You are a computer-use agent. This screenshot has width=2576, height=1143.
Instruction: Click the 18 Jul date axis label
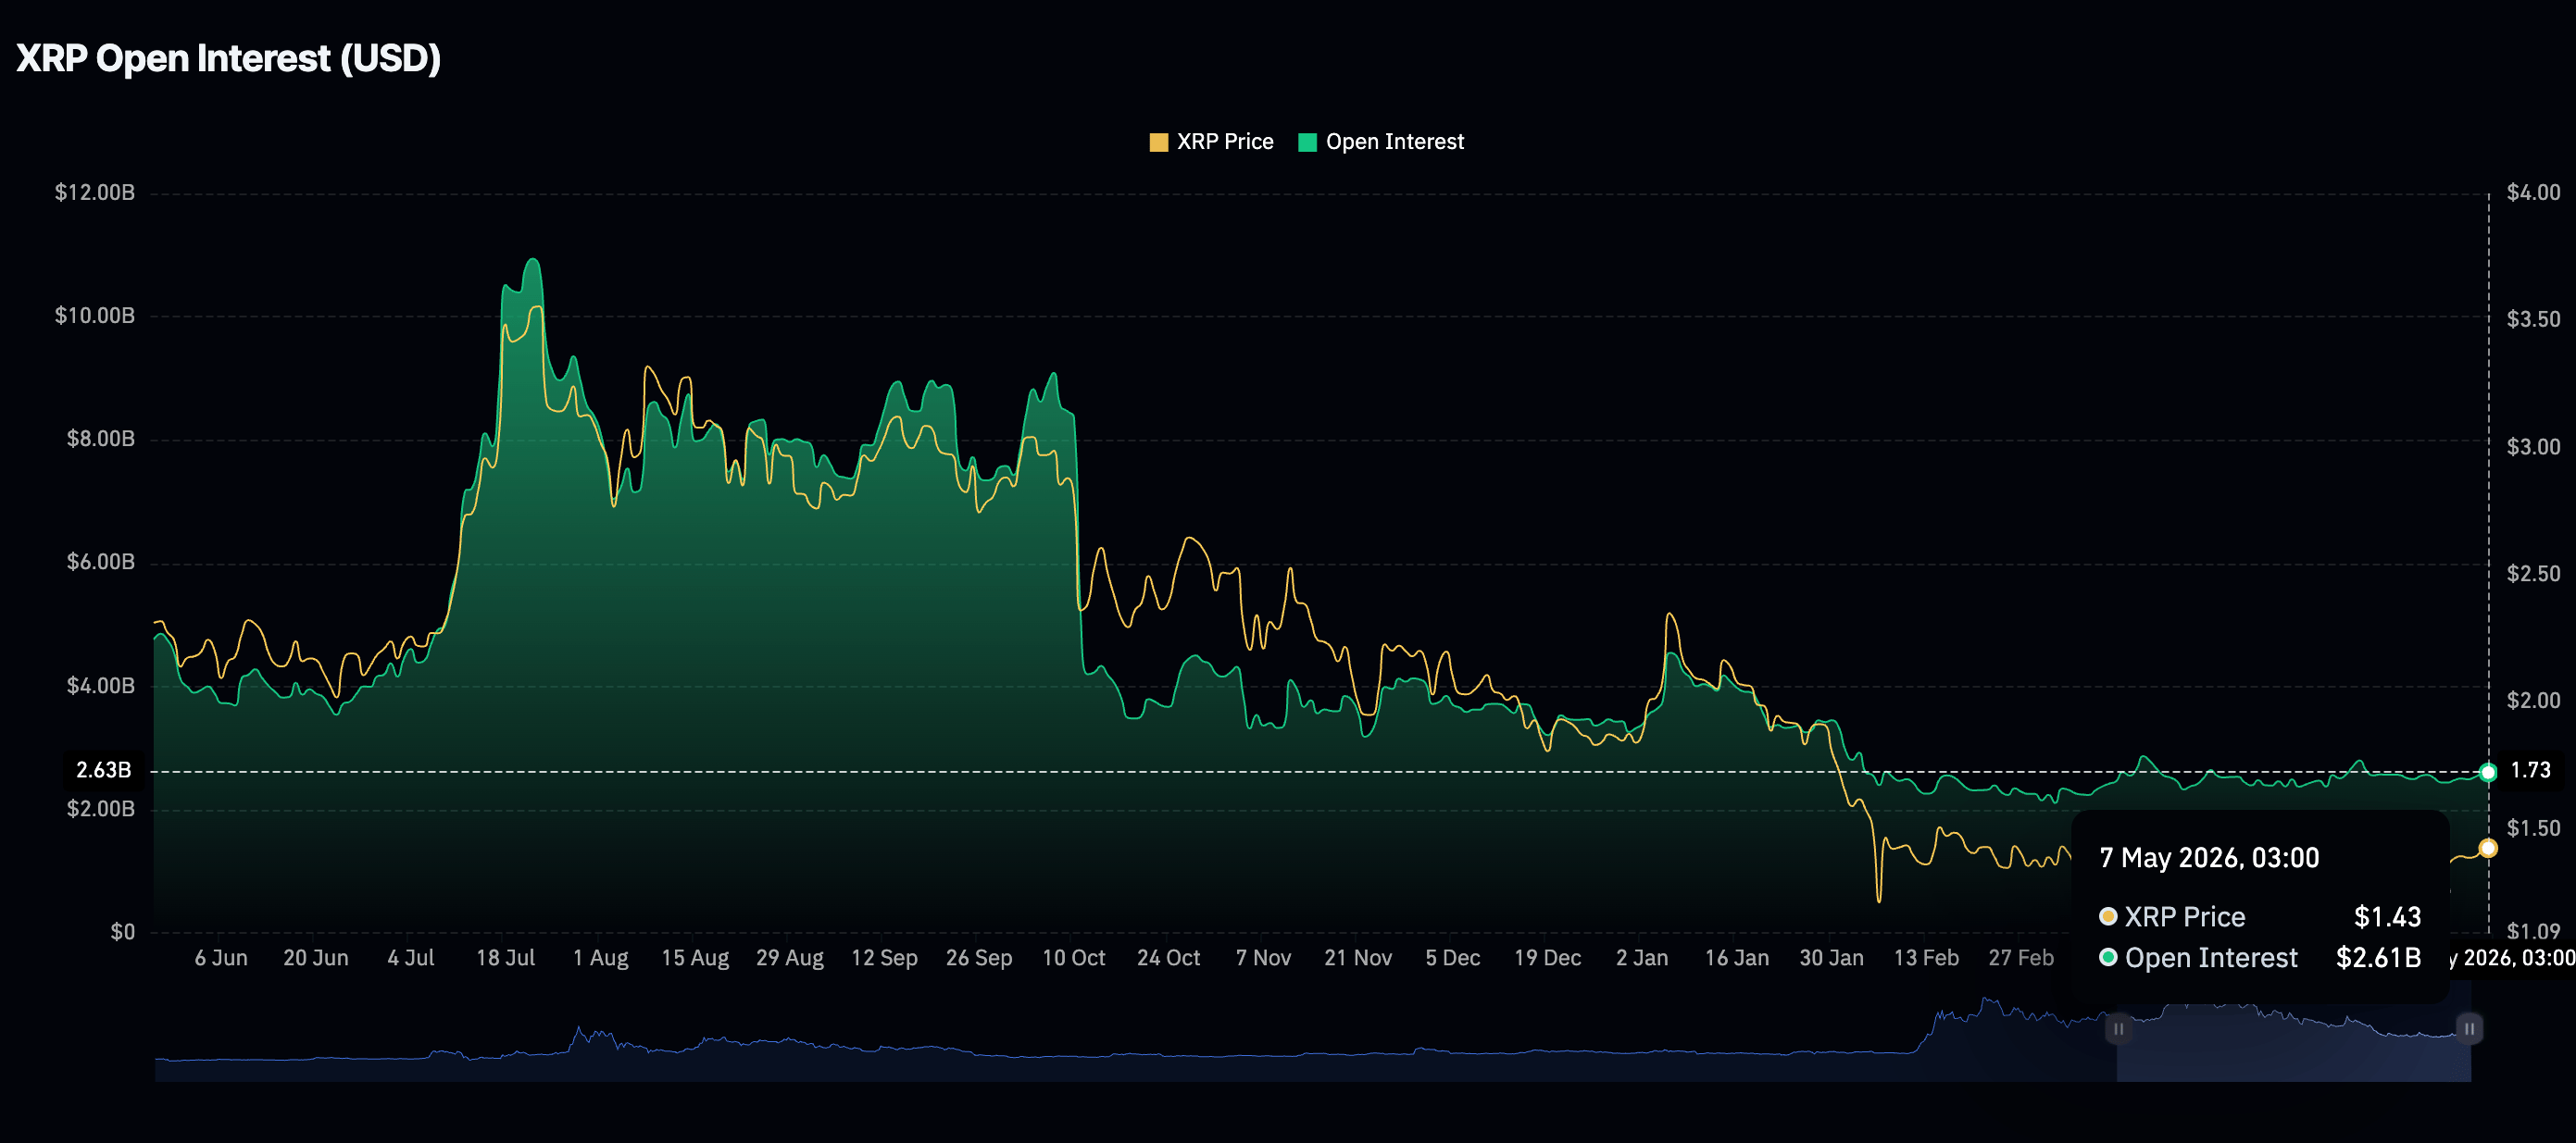[505, 957]
